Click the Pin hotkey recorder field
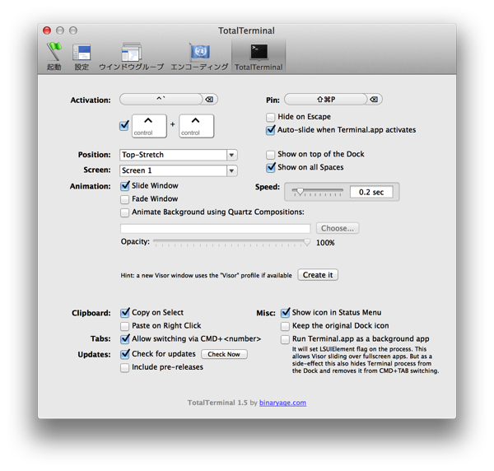The height and width of the screenshot is (471, 494). pyautogui.click(x=326, y=100)
